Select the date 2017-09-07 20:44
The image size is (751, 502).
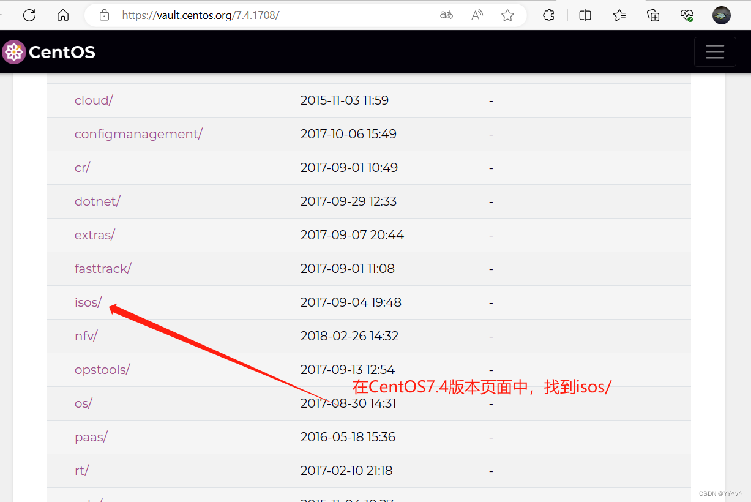352,235
